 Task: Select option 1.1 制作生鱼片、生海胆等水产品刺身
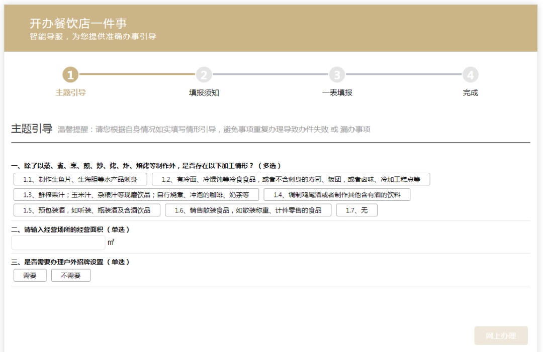(80, 179)
